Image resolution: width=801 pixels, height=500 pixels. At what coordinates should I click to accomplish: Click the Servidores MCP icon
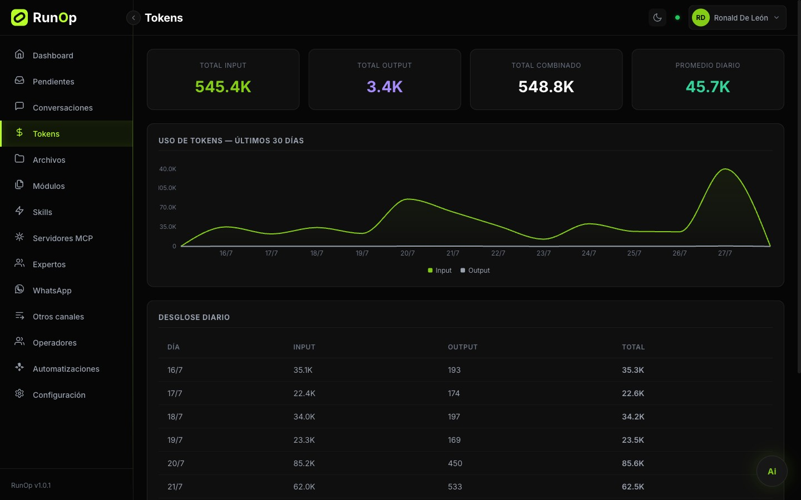(x=19, y=237)
